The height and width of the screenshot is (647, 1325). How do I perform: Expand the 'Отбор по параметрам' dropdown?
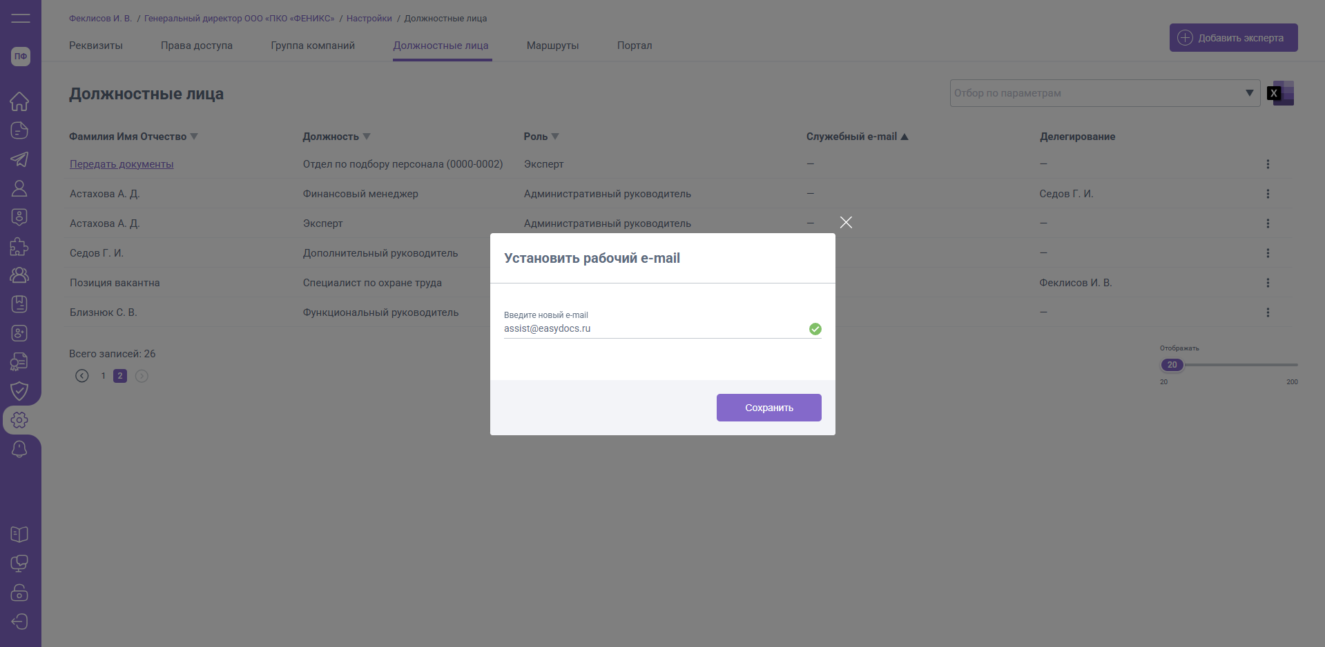1249,93
